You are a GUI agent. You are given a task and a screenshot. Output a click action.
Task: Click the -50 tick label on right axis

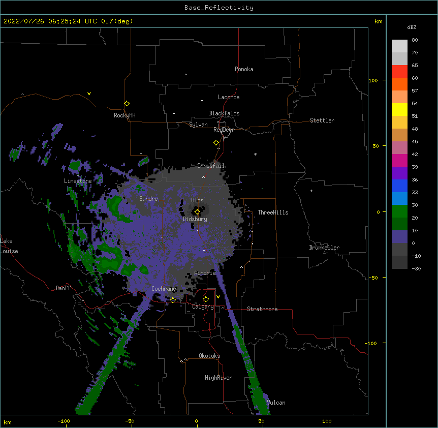(x=373, y=278)
